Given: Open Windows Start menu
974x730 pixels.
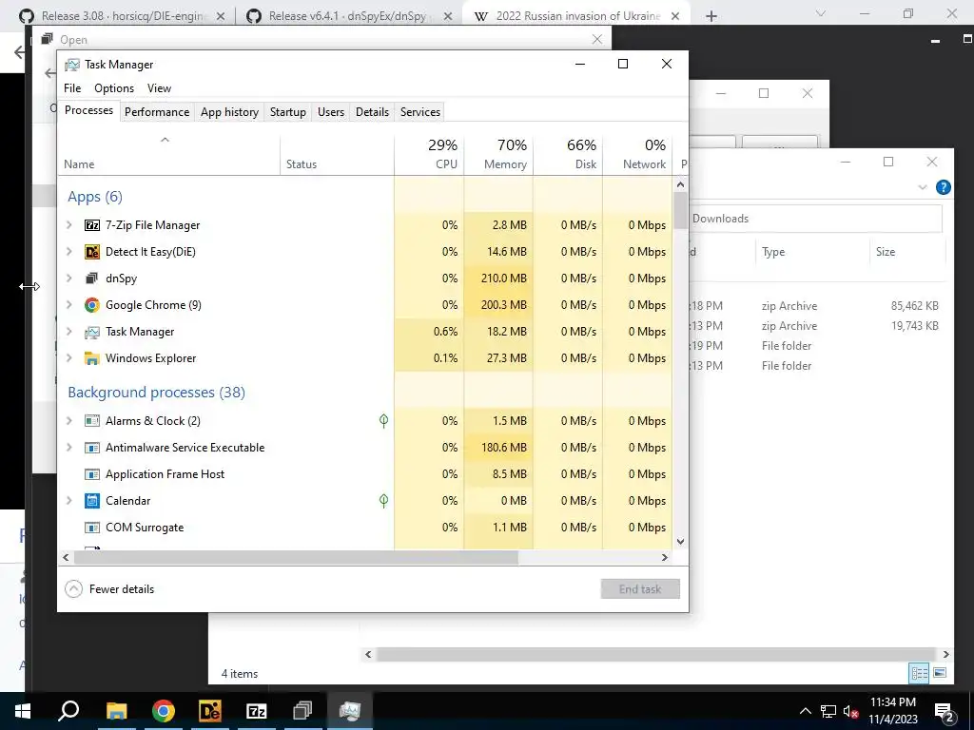Looking at the screenshot, I should [23, 711].
